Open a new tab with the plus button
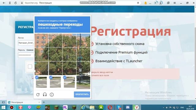Screen dimensions: 196x110 click(x=44, y=102)
